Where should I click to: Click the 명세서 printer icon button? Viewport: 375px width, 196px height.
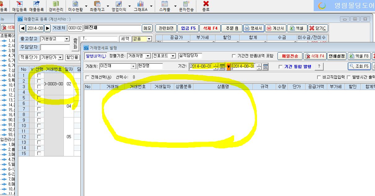[253, 28]
